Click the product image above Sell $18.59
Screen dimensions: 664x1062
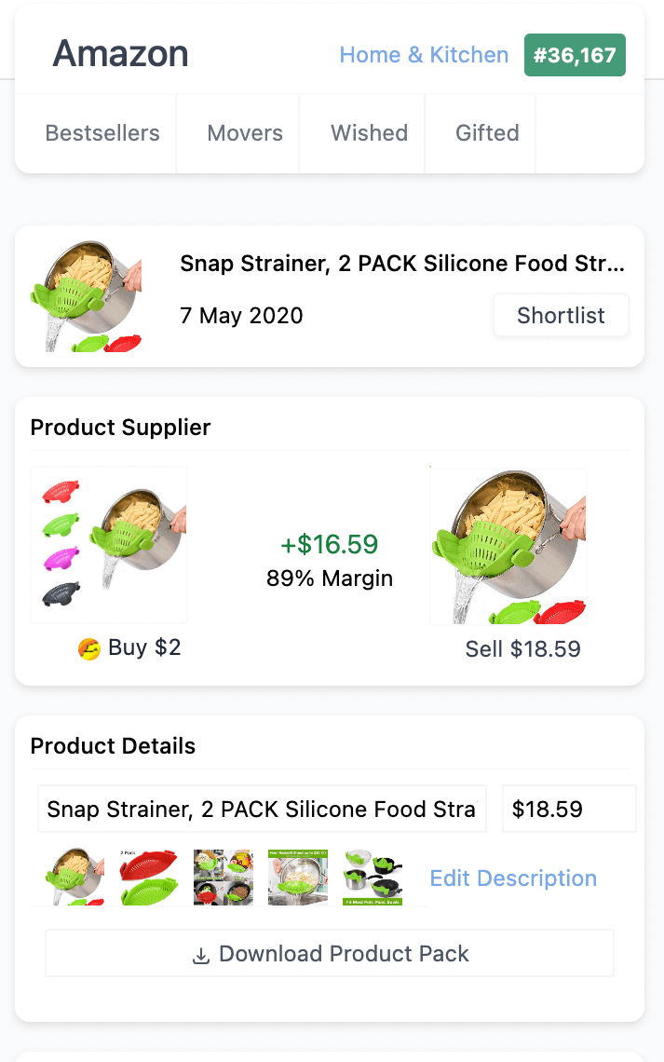point(508,546)
